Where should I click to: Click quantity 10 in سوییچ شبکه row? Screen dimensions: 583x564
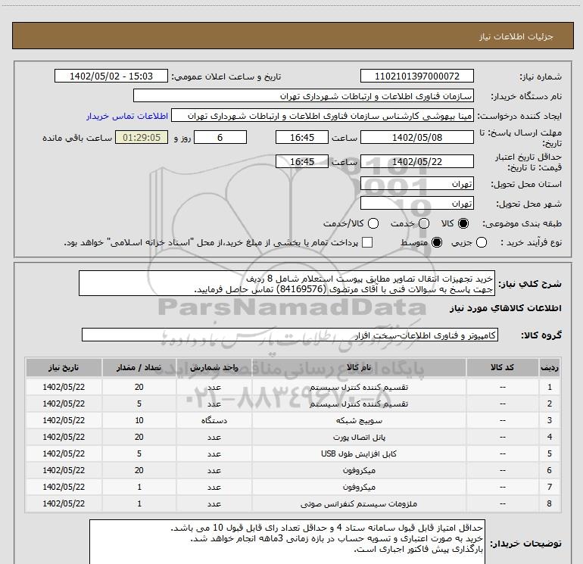[139, 420]
